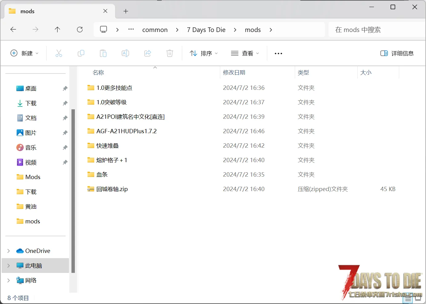426x304 pixels.
Task: Open the 排序 (Sort) dropdown
Action: coord(204,53)
